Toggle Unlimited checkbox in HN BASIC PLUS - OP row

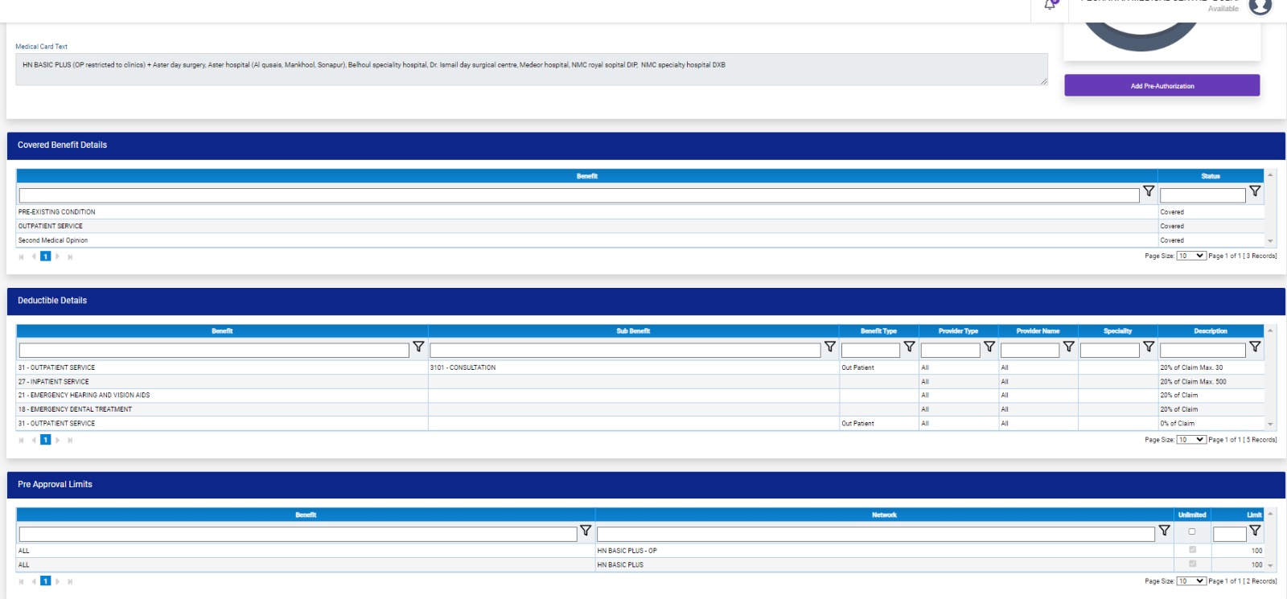click(x=1192, y=550)
